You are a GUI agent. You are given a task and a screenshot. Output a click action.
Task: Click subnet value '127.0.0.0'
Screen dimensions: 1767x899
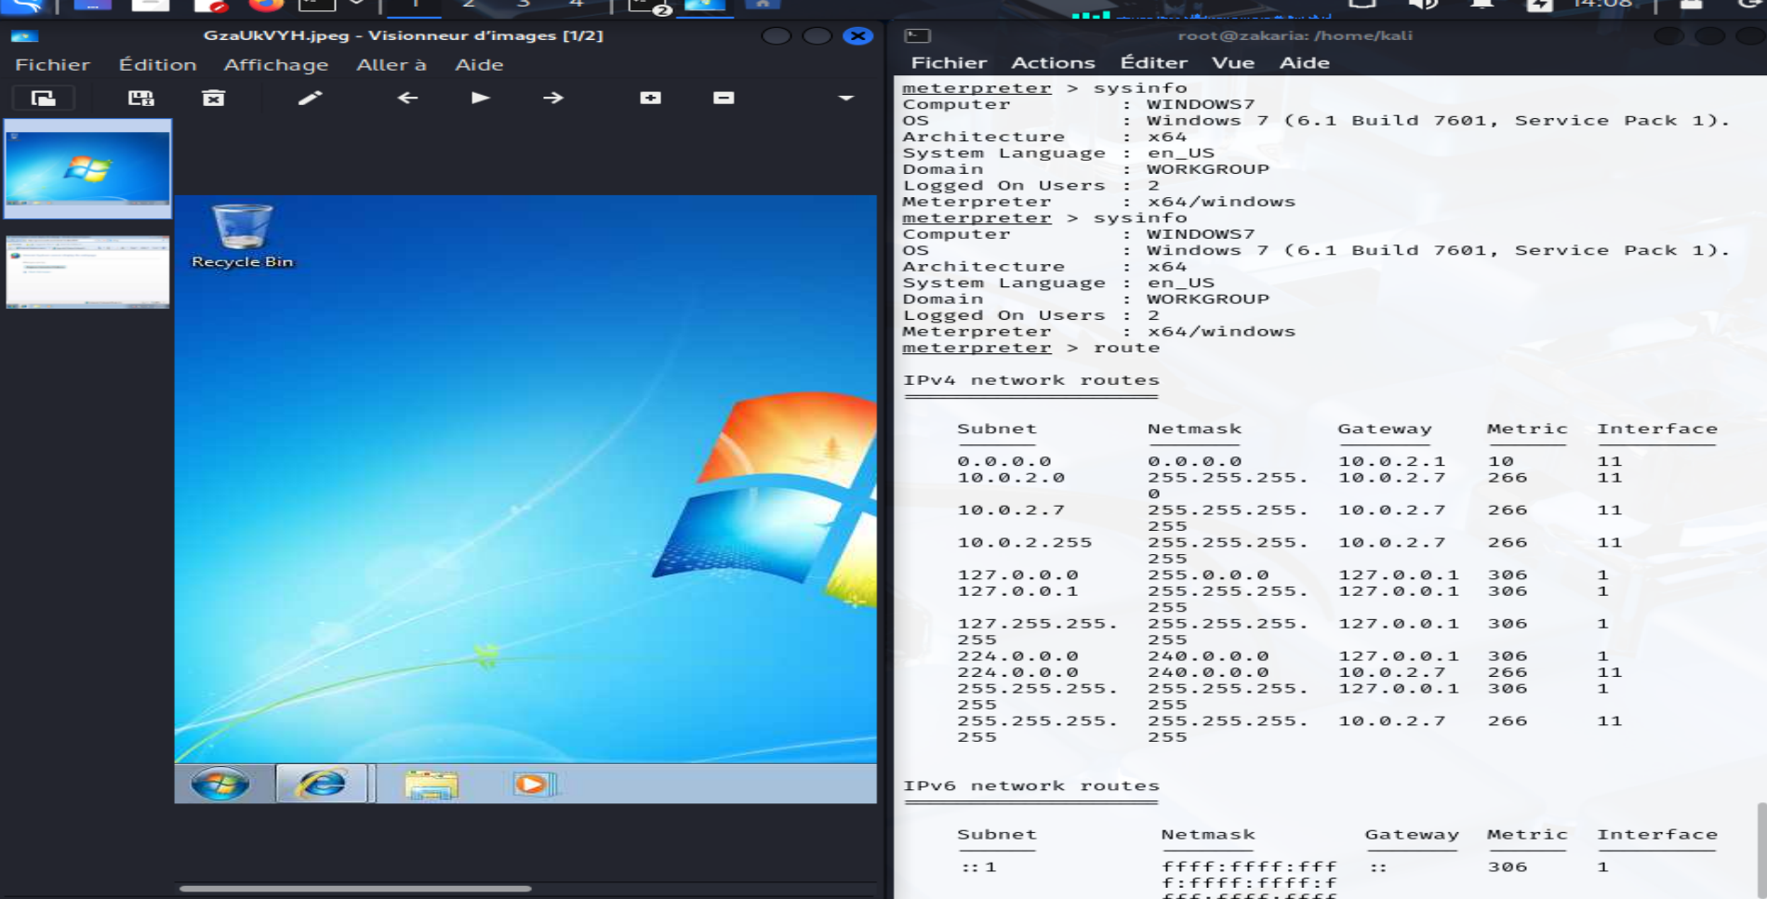[1017, 575]
